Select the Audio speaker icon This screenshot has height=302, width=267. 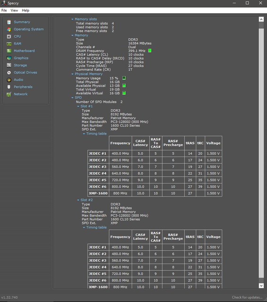9,80
